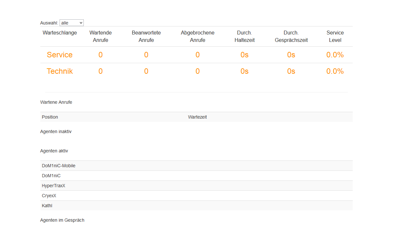Select the CryexX agent row

tap(49, 196)
